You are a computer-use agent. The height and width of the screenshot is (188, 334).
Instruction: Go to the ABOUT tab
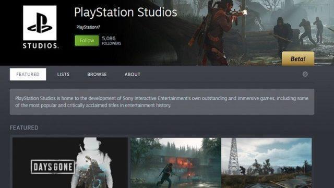133,74
